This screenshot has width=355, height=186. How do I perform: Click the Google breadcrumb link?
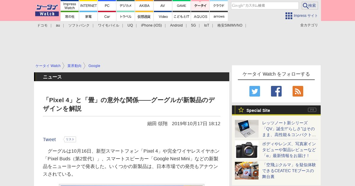[94, 66]
